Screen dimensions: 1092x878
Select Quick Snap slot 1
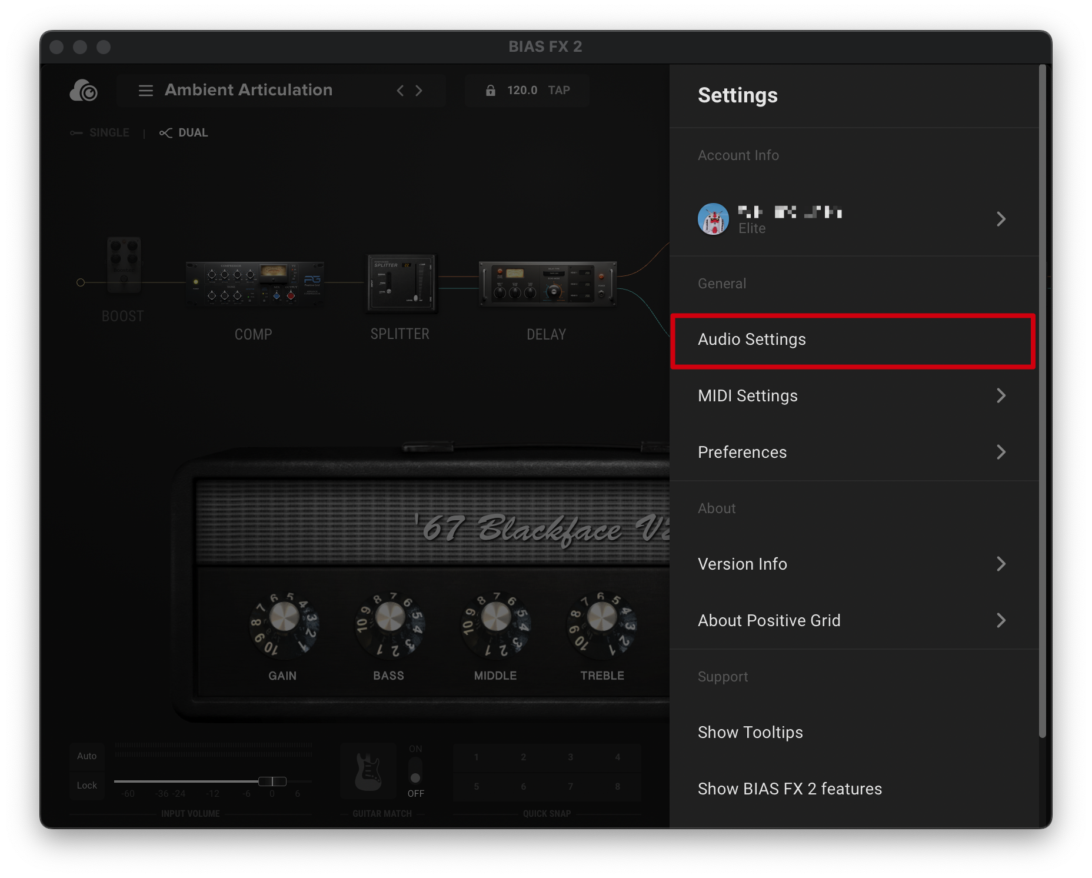point(477,757)
